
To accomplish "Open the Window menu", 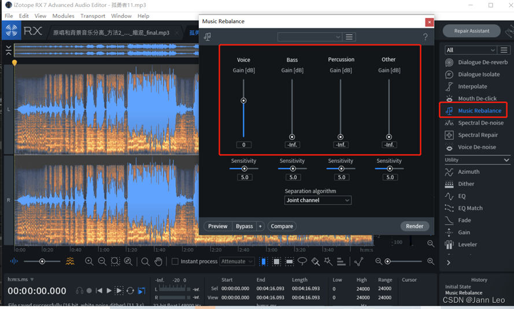I will click(x=121, y=16).
